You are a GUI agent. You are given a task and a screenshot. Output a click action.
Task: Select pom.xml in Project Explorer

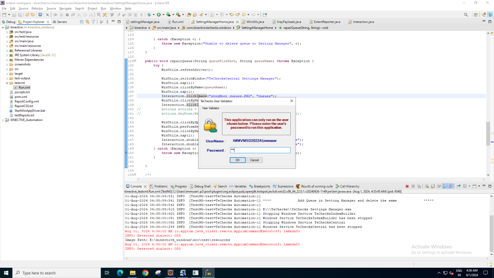tap(21, 97)
